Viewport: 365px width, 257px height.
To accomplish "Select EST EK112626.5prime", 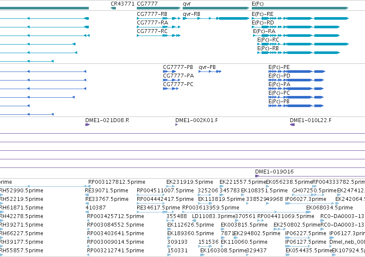I will click(x=190, y=225).
